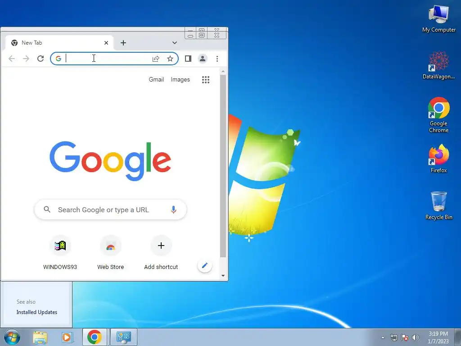Open Windows Start menu orb
The image size is (461, 346).
(12, 337)
